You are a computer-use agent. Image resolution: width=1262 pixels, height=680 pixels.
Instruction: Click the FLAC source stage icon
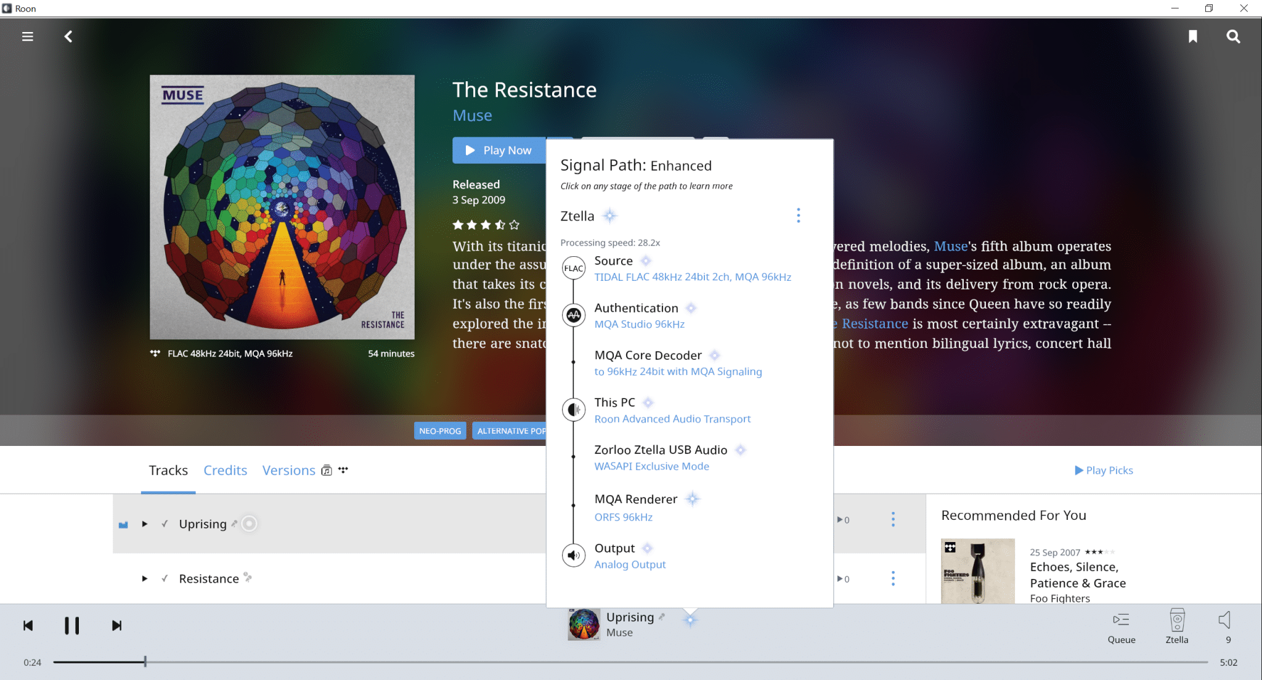(x=574, y=269)
